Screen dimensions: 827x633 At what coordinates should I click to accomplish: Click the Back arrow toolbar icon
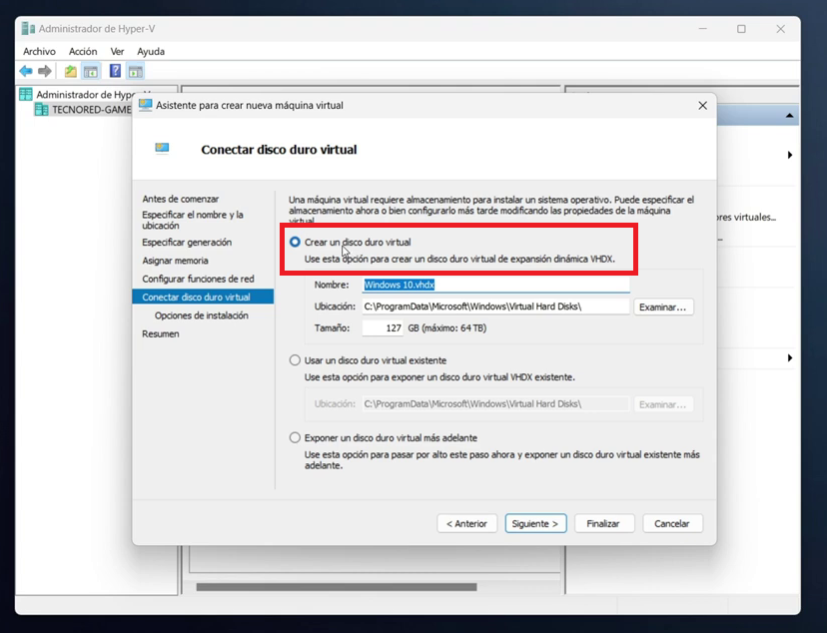pyautogui.click(x=25, y=71)
